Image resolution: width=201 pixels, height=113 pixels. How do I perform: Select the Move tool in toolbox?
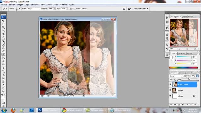click(3, 21)
